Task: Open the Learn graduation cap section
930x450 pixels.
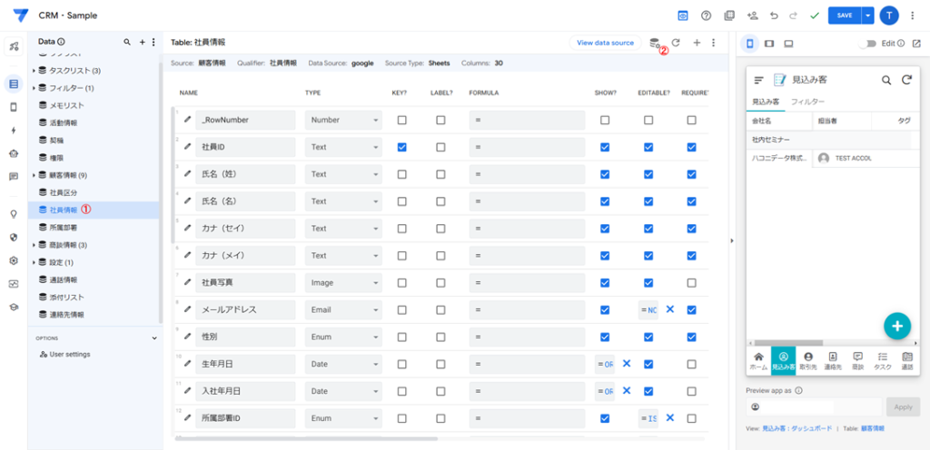Action: 14,307
